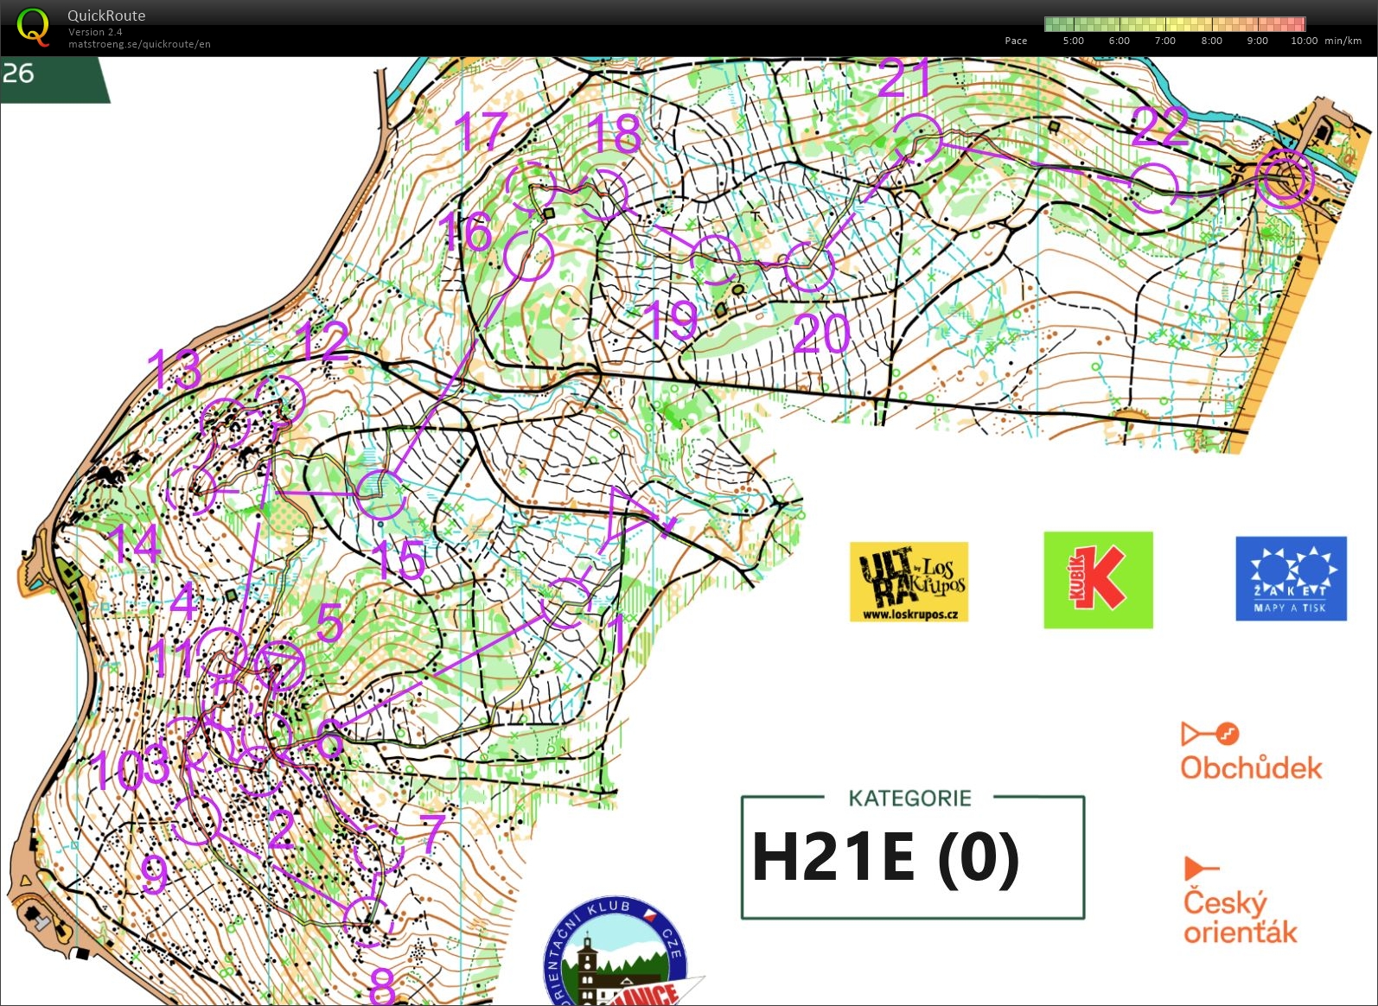
Task: Click control number 18 label
Action: coord(614,133)
